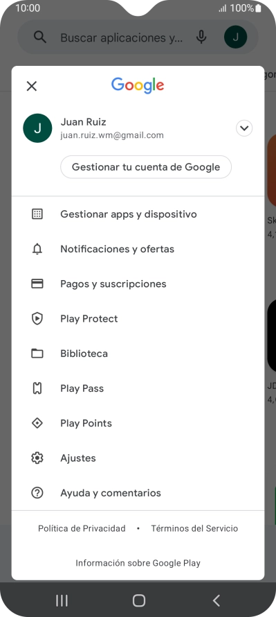The height and width of the screenshot is (617, 276).
Task: Tap the Android home navigation button
Action: pyautogui.click(x=138, y=600)
